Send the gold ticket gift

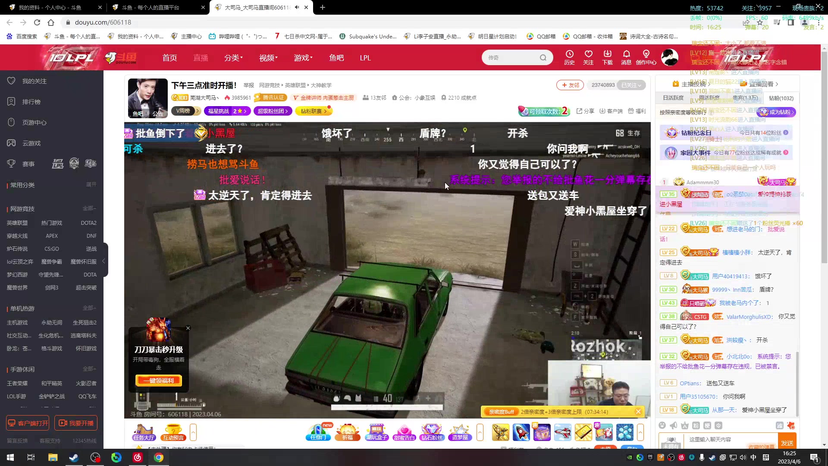coord(583,432)
